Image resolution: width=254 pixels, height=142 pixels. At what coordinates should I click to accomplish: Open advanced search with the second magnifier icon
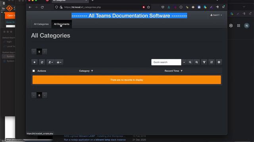[197, 62]
